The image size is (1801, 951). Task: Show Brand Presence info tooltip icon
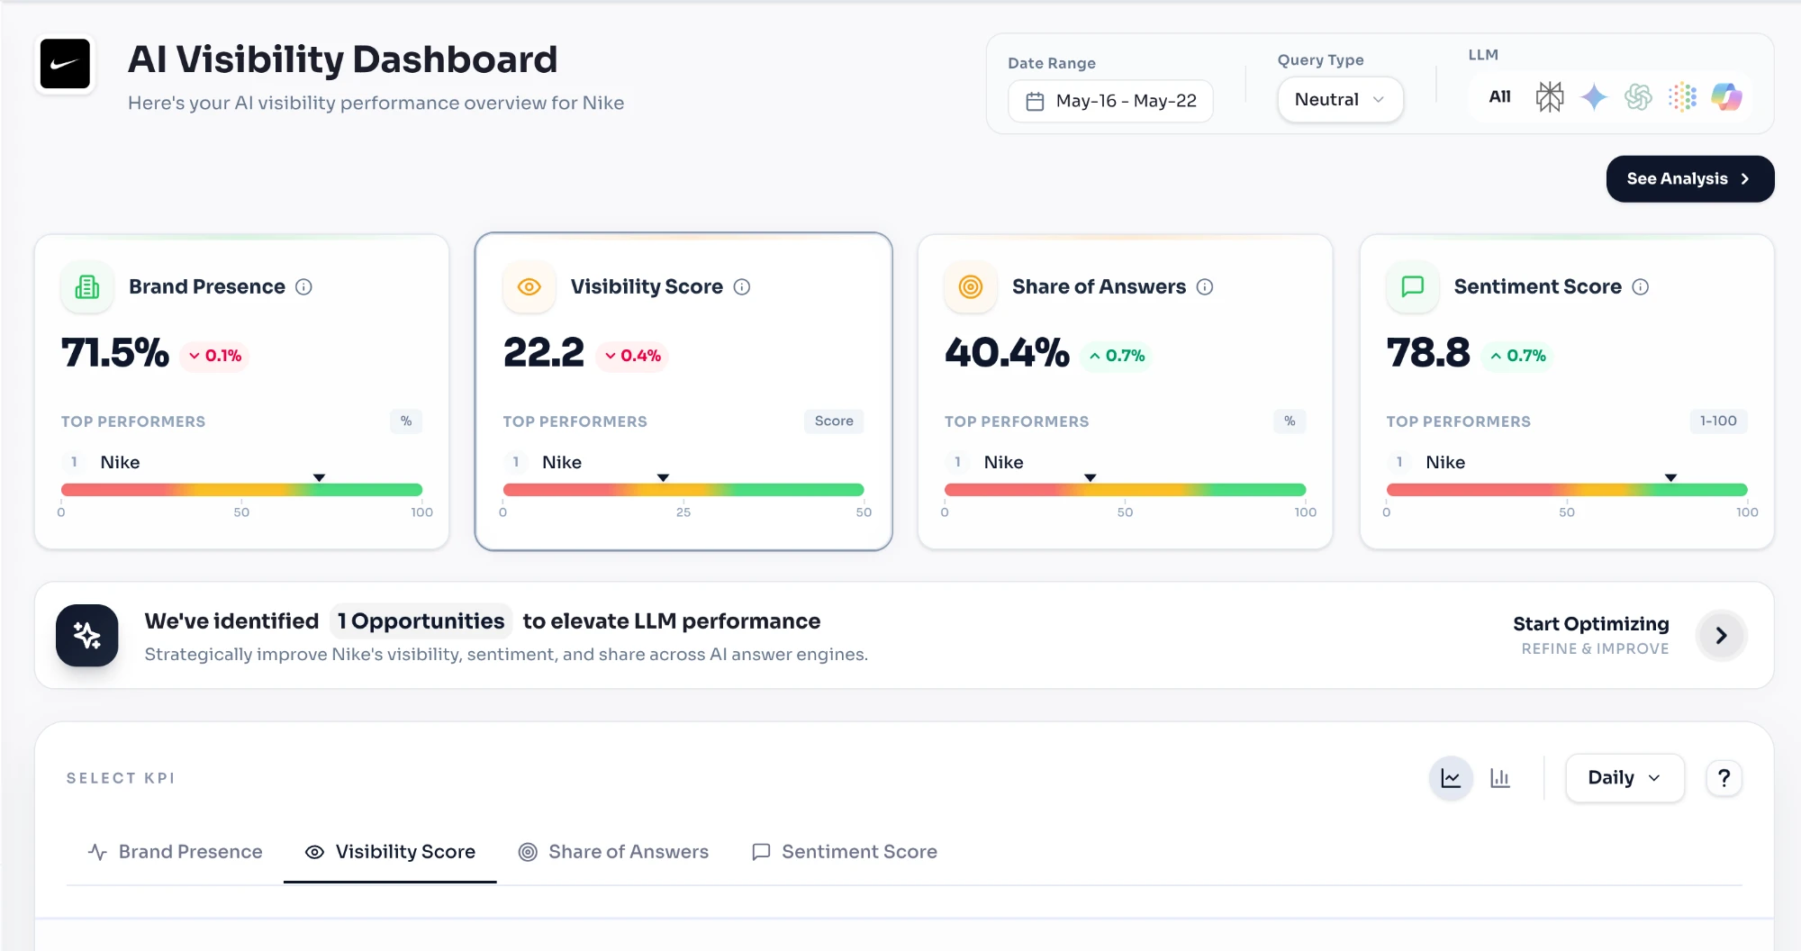(304, 287)
